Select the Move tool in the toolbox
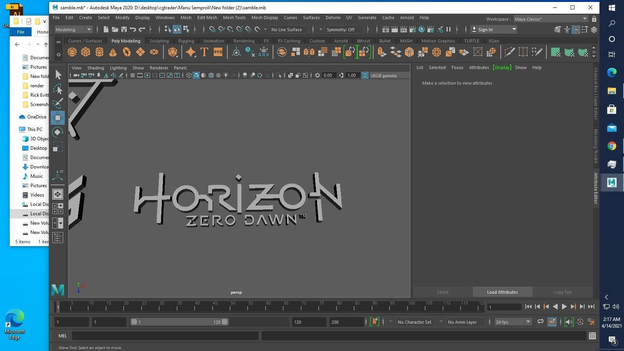The image size is (624, 351). point(58,118)
